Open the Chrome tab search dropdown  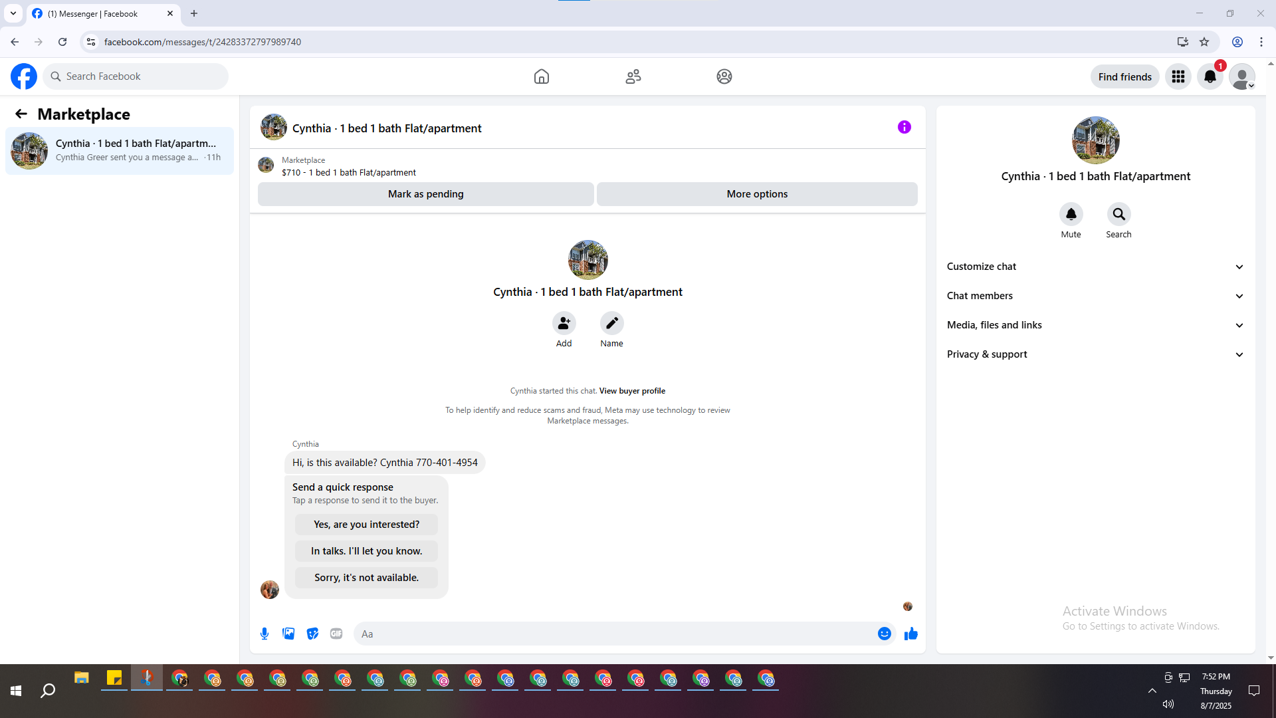click(x=13, y=13)
